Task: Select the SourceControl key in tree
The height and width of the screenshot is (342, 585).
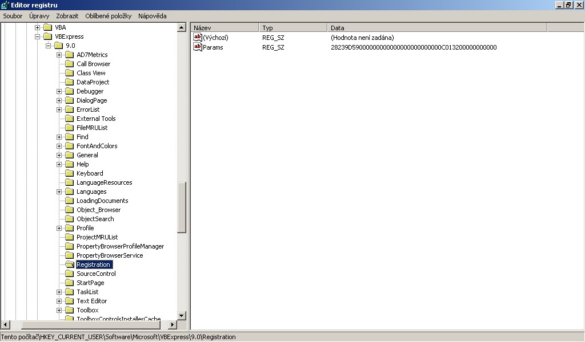Action: [x=96, y=274]
